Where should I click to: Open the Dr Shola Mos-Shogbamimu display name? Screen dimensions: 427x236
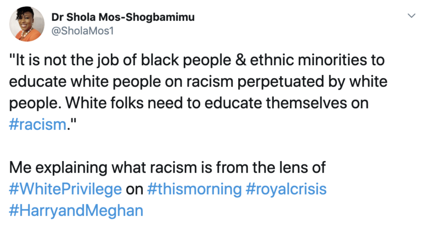pos(123,17)
